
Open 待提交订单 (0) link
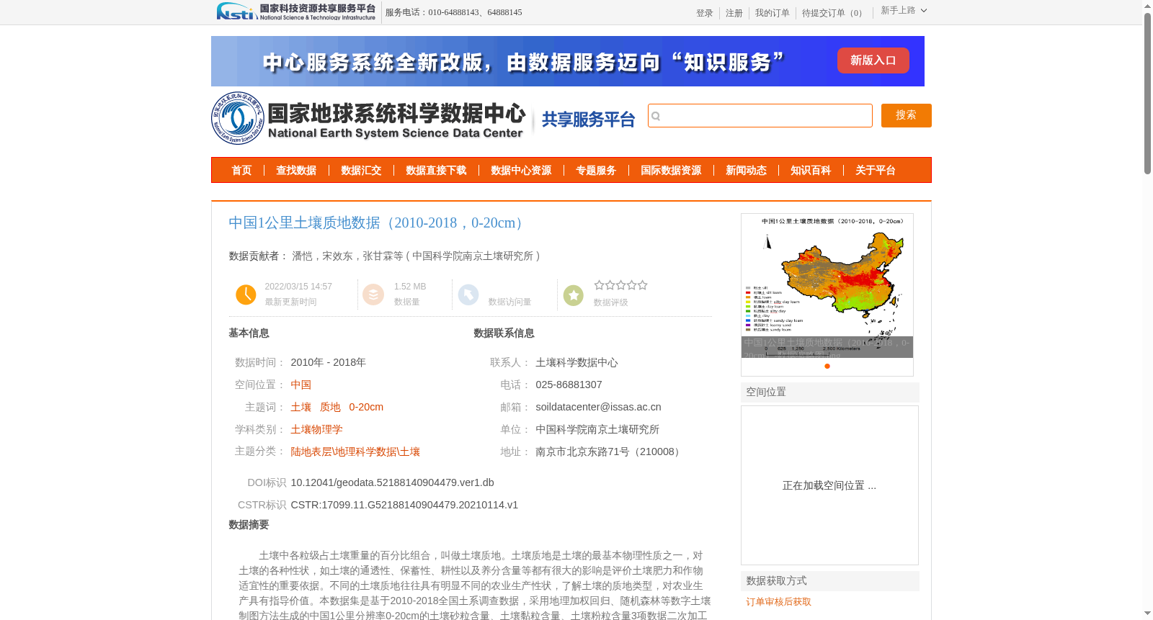point(834,13)
